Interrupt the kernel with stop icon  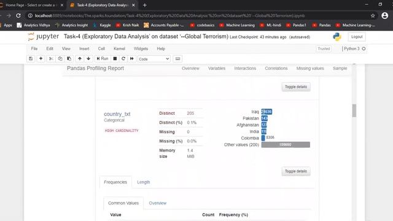[x=115, y=59]
